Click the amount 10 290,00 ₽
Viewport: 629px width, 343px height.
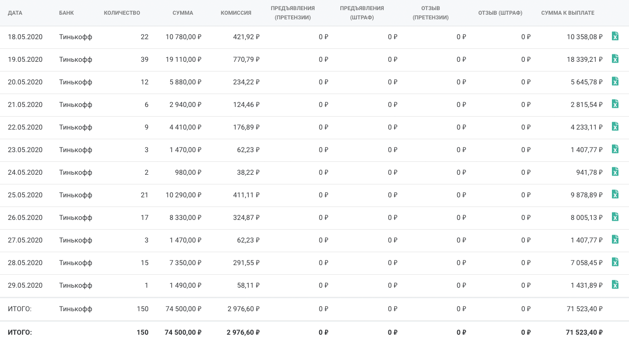[184, 195]
